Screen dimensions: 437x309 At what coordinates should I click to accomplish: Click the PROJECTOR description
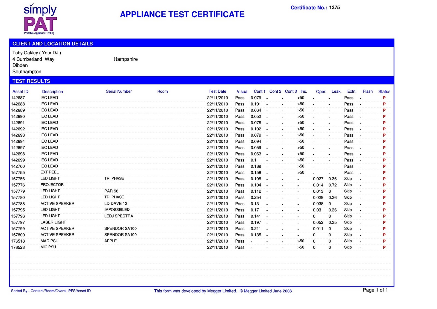52,185
